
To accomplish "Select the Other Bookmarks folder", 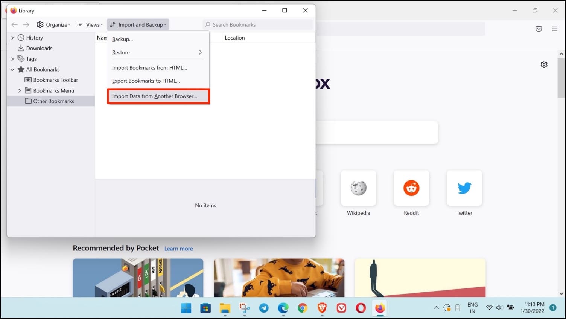I will click(x=53, y=101).
